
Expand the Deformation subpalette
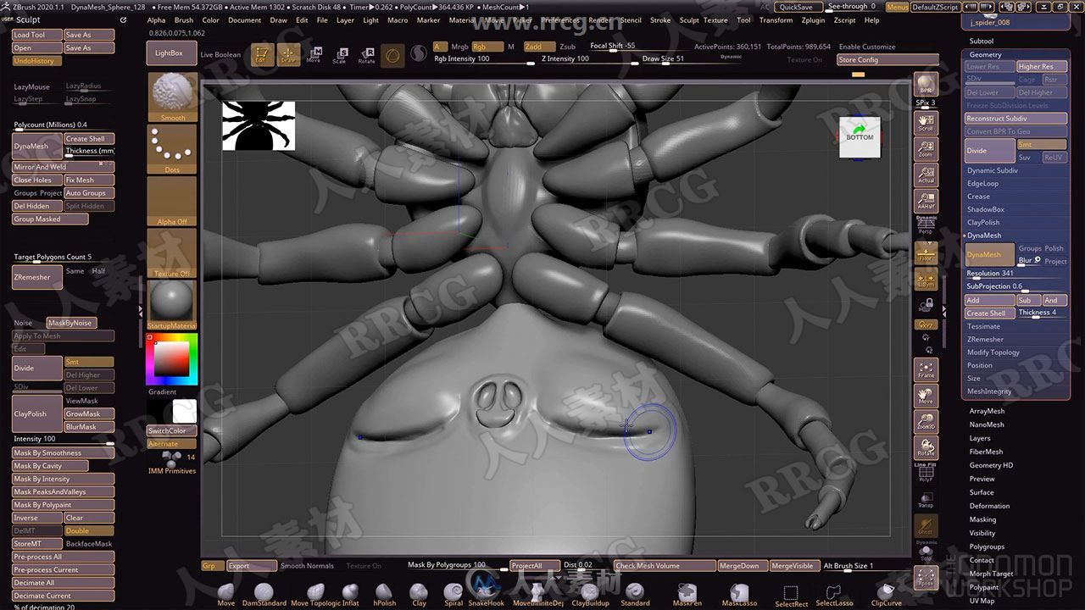point(989,506)
